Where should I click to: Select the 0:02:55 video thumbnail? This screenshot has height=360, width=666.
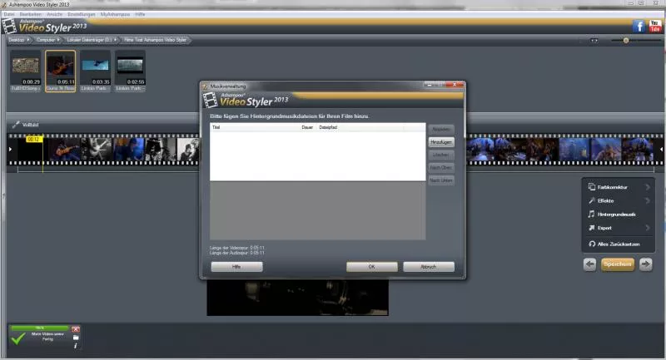tap(130, 71)
